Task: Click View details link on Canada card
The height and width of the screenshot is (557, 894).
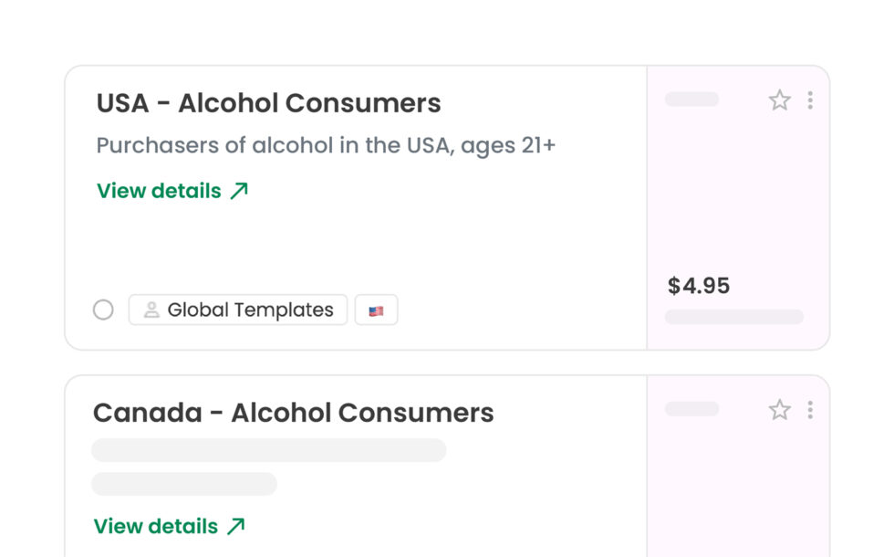Action: [x=156, y=526]
